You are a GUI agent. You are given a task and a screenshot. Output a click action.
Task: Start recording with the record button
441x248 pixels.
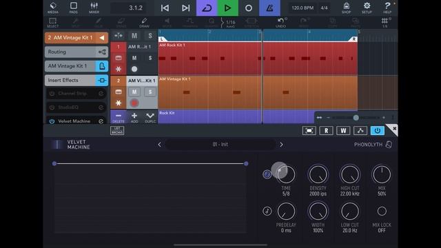[x=249, y=8]
